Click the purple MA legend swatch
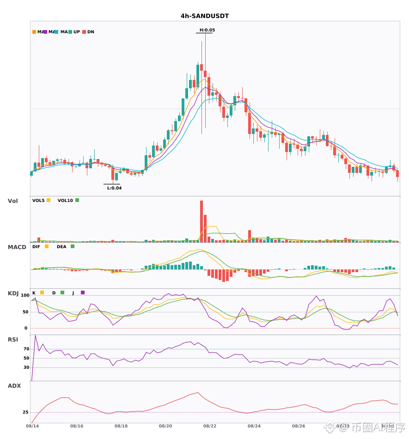The width and height of the screenshot is (409, 439). tap(45, 32)
